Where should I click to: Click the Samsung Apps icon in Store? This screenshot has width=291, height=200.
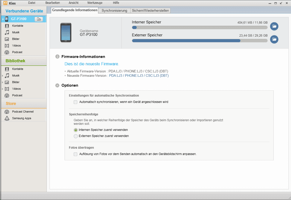7,118
